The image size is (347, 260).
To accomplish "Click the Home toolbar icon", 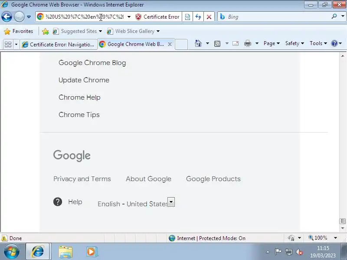I will (x=198, y=43).
